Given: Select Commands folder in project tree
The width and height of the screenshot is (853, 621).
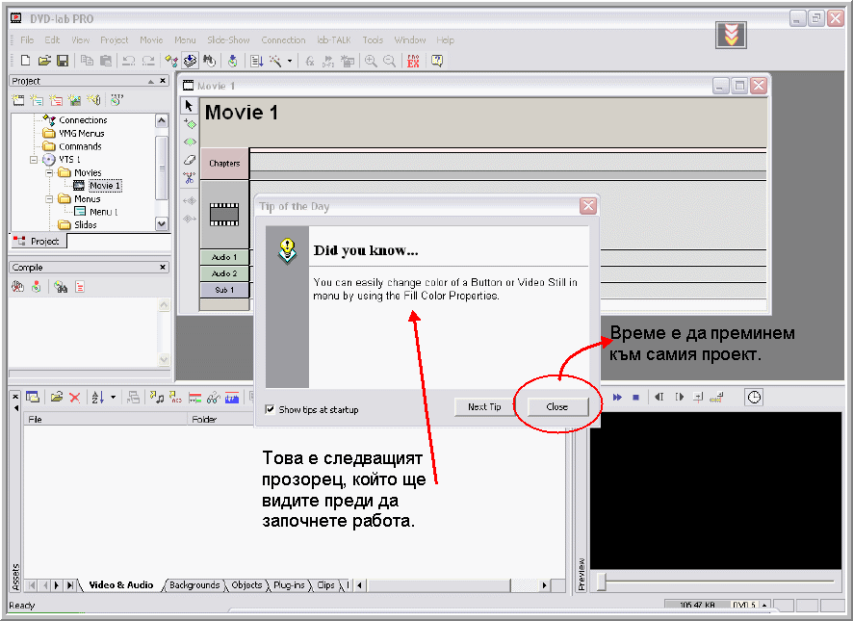Looking at the screenshot, I should pyautogui.click(x=80, y=146).
